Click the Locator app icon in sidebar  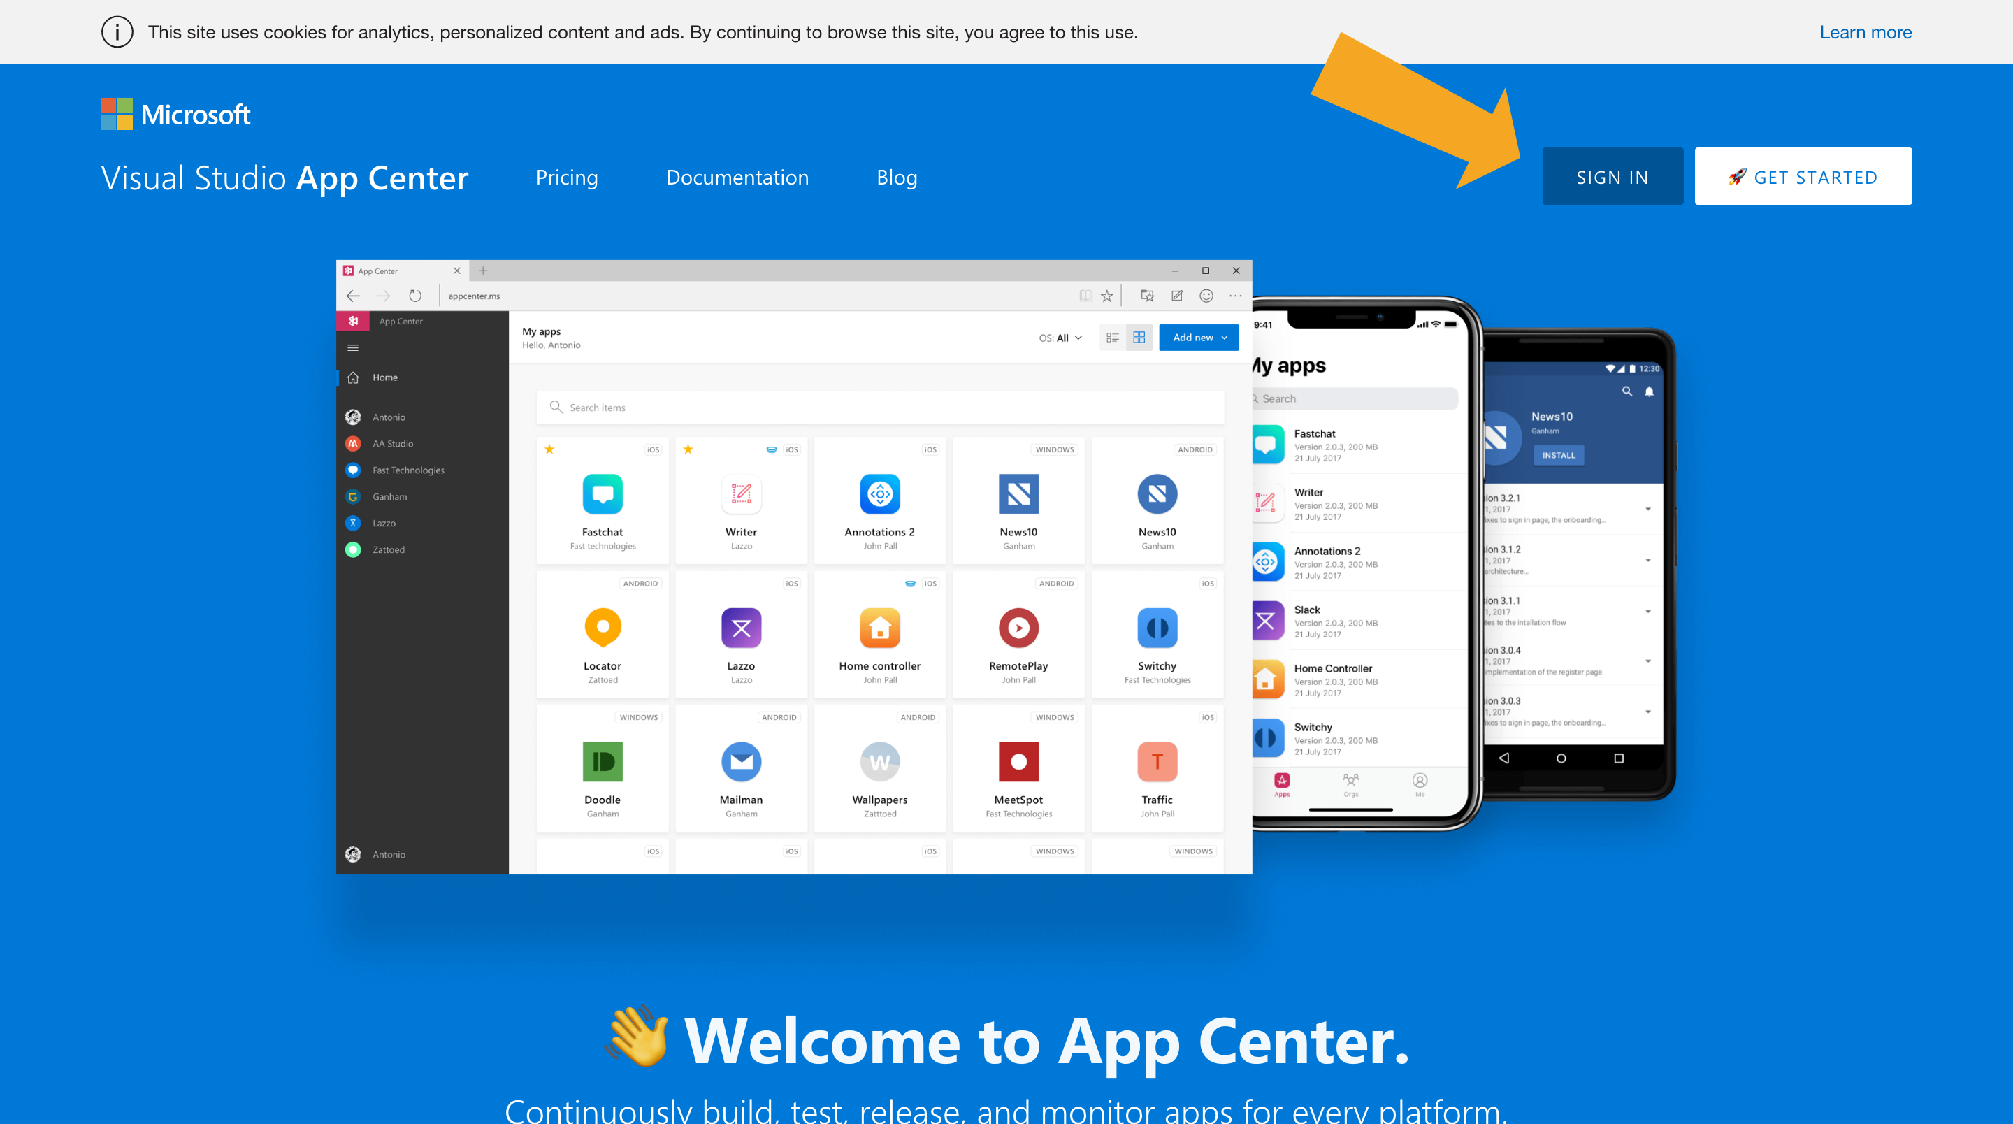[603, 628]
